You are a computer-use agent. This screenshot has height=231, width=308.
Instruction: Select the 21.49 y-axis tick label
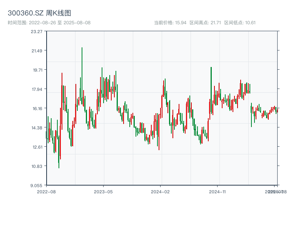(37, 51)
